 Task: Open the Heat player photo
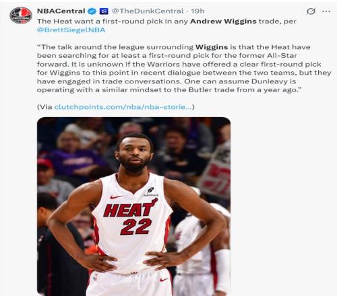pos(133,207)
